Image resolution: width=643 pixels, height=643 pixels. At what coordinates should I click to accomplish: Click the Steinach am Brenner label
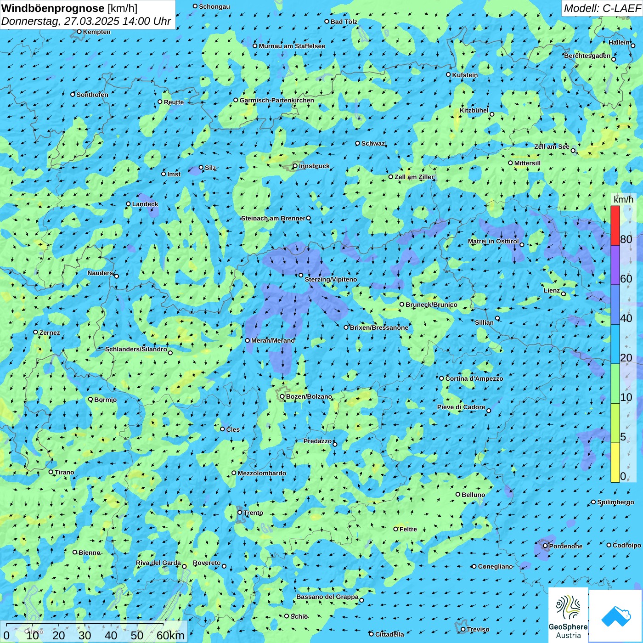tap(273, 218)
